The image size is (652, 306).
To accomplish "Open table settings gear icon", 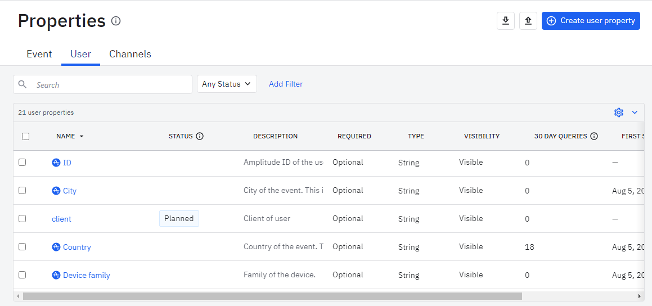I will click(x=619, y=112).
